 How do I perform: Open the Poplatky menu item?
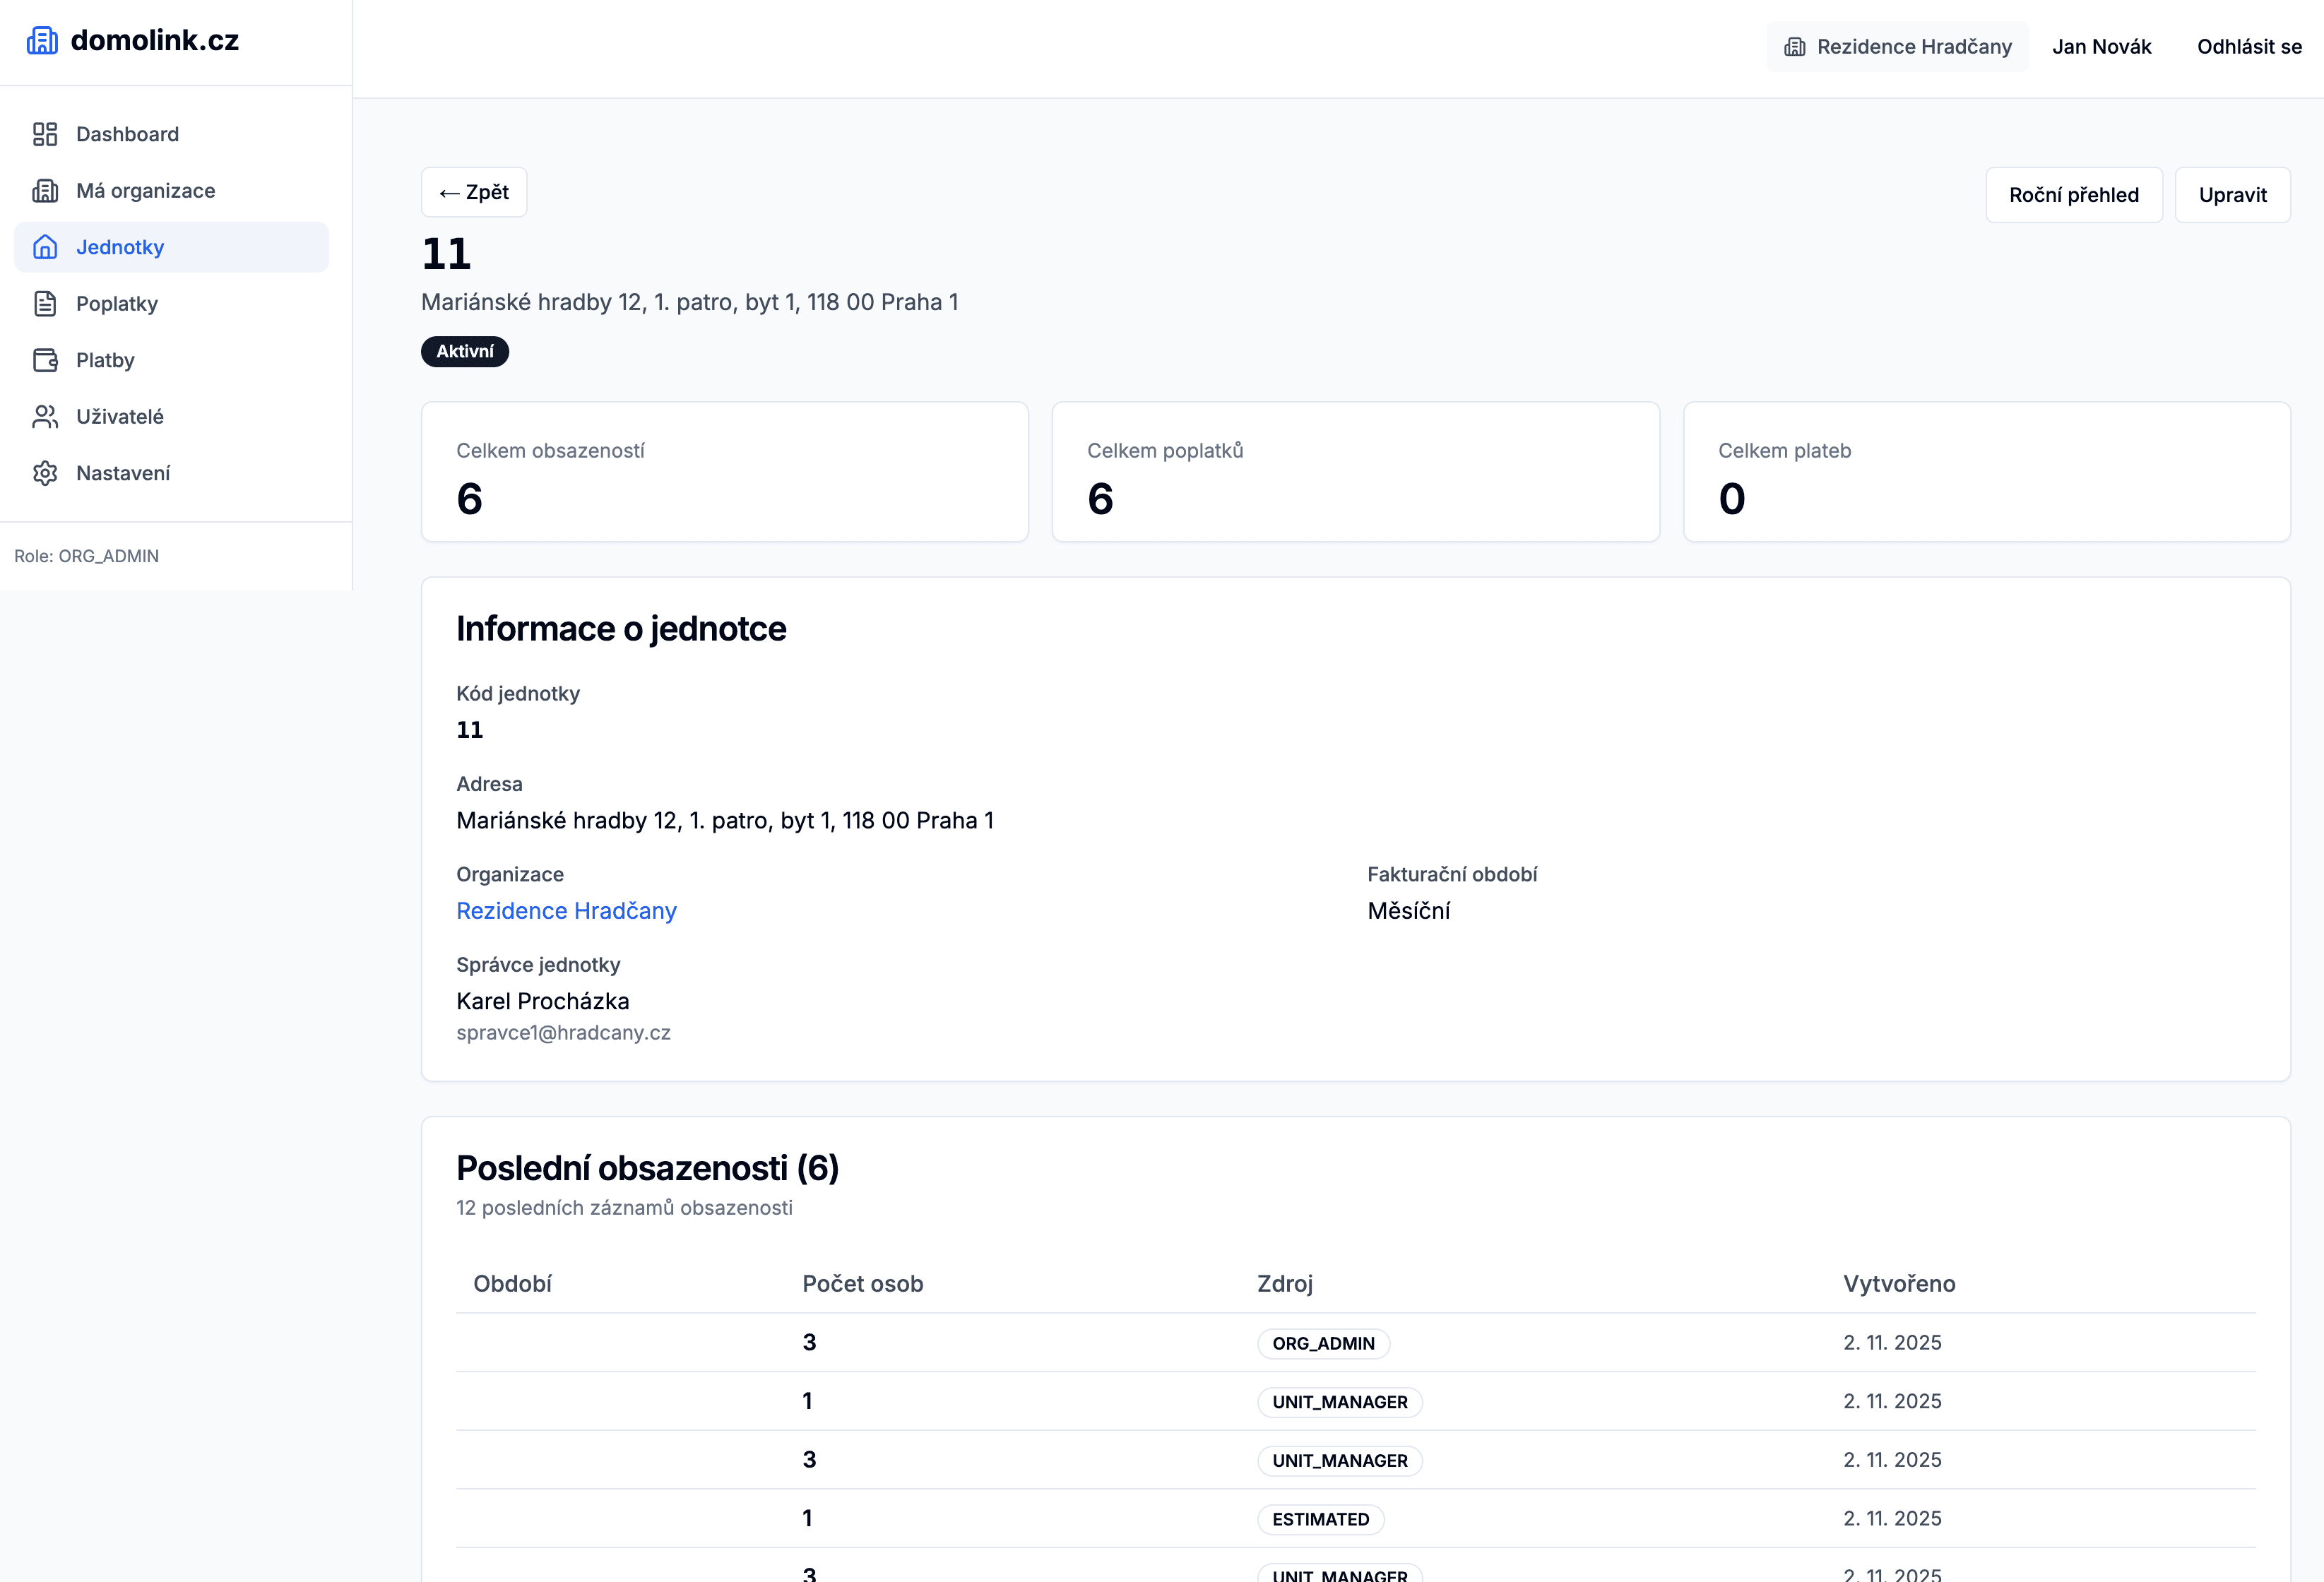tap(117, 304)
